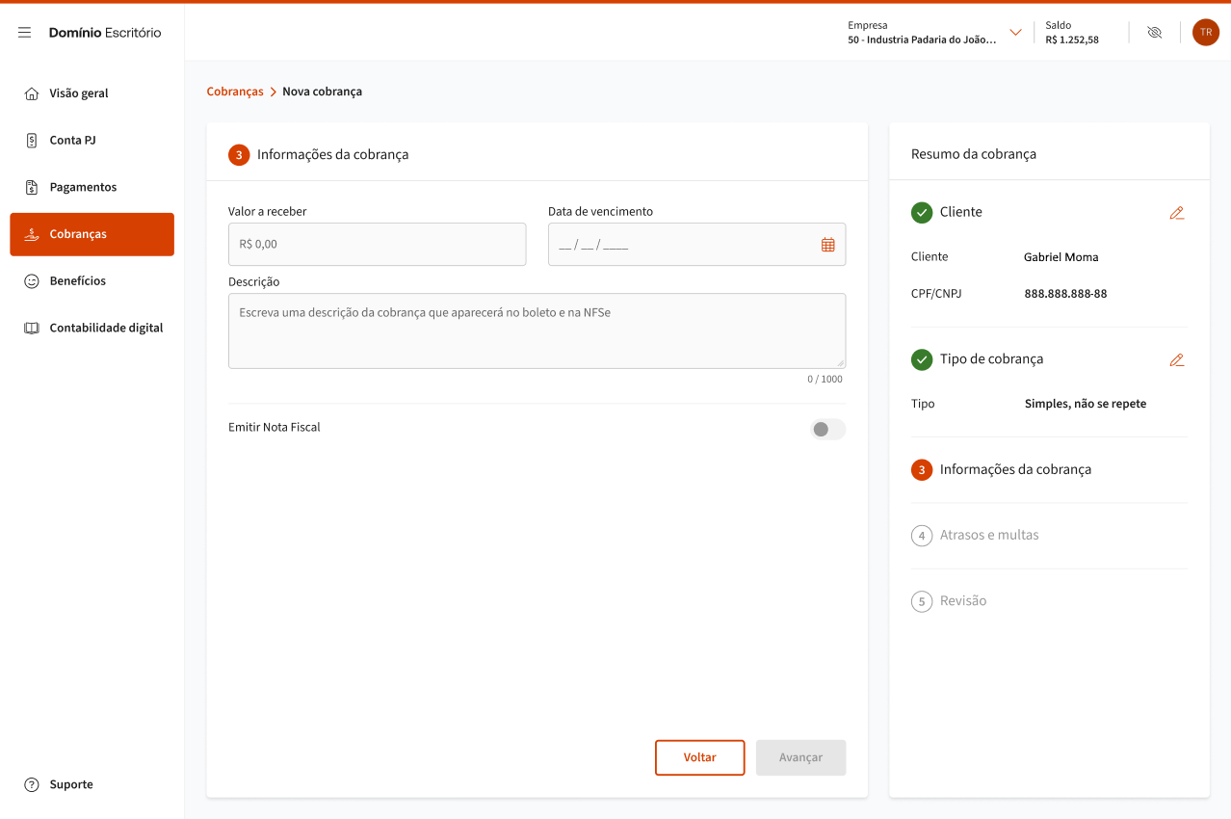Screen dimensions: 1231x819
Task: Click the Benefícios smiley icon
Action: point(32,281)
